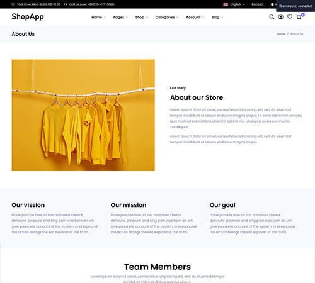The width and height of the screenshot is (315, 283).
Task: Open the shopping cart icon
Action: (299, 17)
